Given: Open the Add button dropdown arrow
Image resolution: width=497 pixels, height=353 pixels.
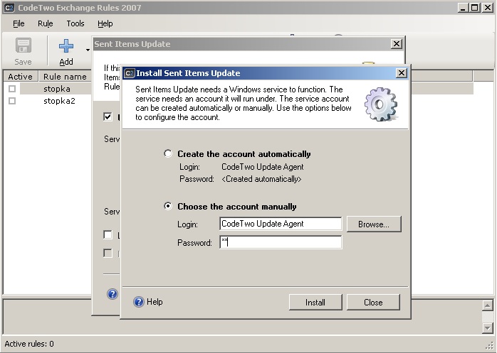Looking at the screenshot, I should (88, 50).
